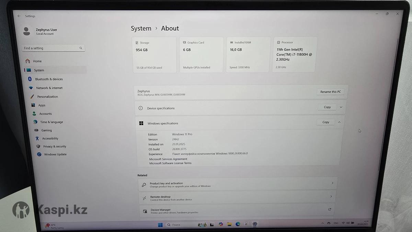Select the OS build value 26100.3775

tap(179, 149)
